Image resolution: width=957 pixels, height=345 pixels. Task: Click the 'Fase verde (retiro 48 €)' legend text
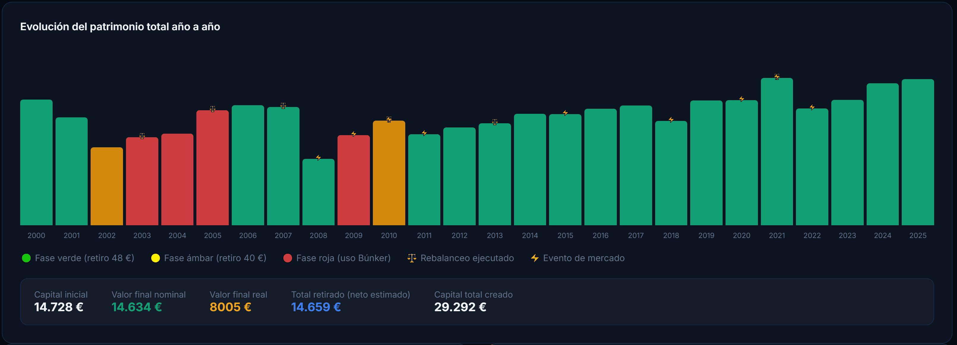84,258
